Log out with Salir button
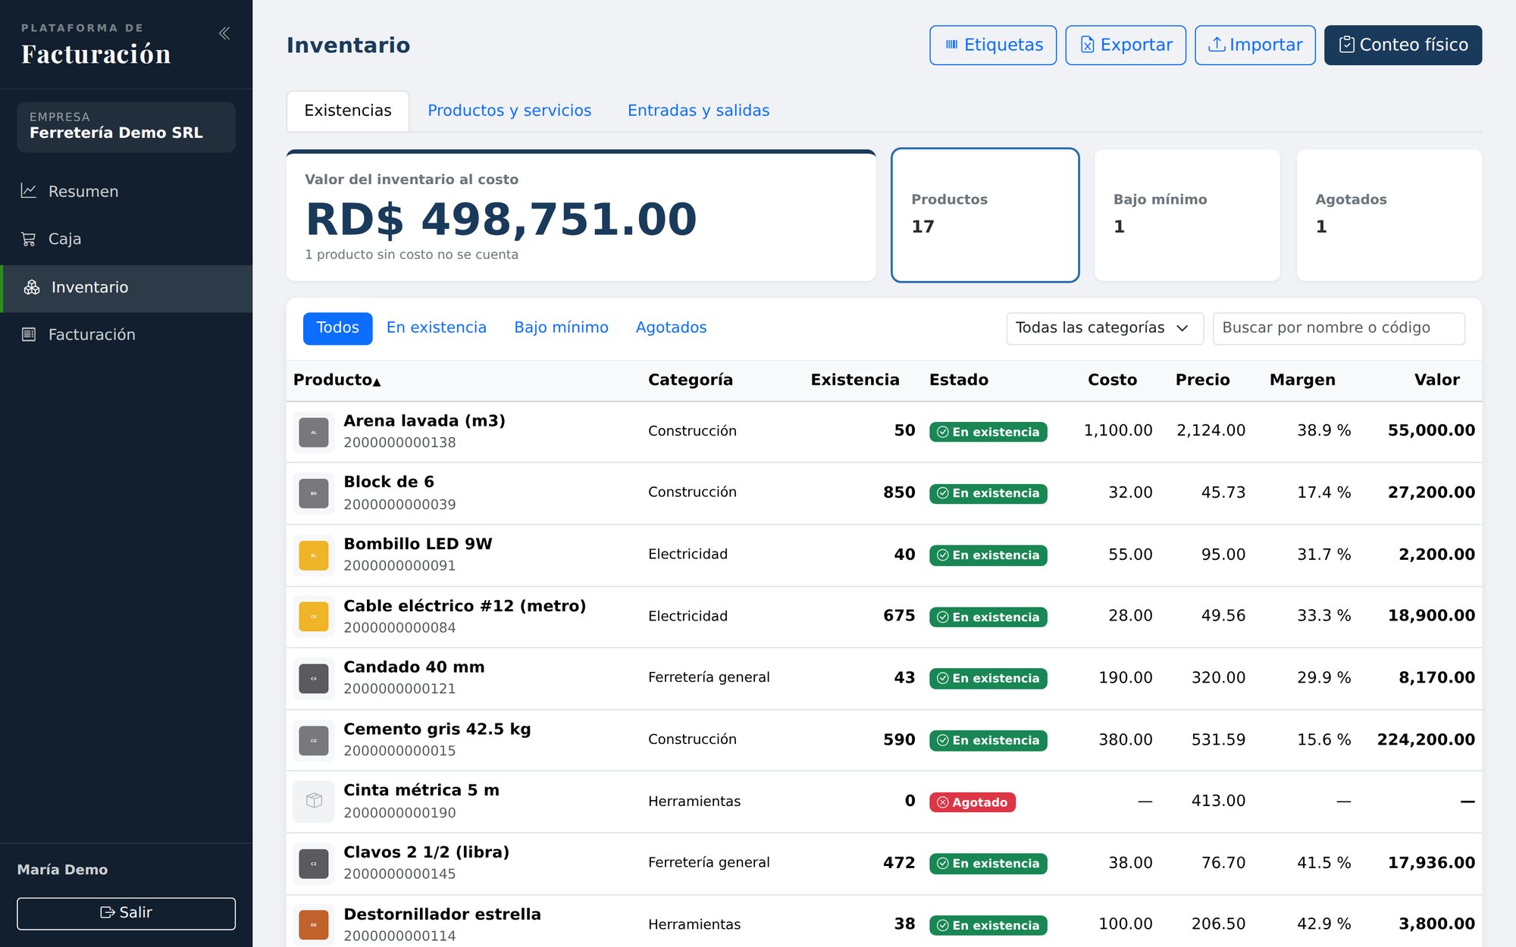This screenshot has height=947, width=1516. point(126,913)
